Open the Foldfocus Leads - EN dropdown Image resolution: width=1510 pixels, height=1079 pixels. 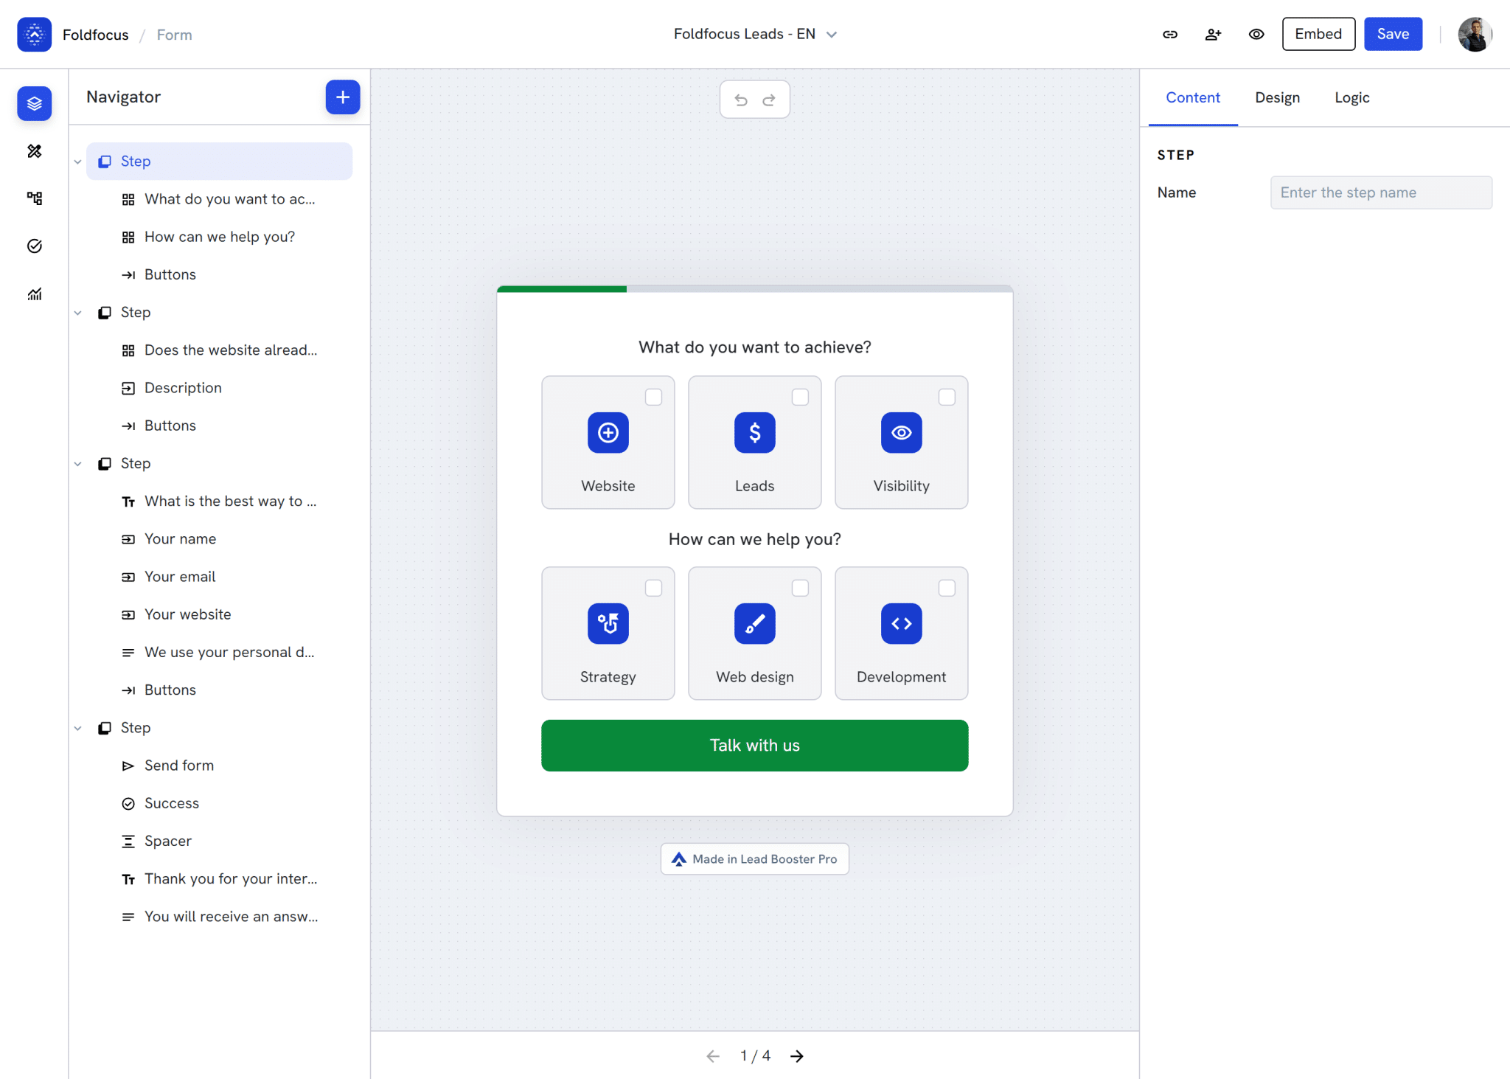(x=755, y=34)
